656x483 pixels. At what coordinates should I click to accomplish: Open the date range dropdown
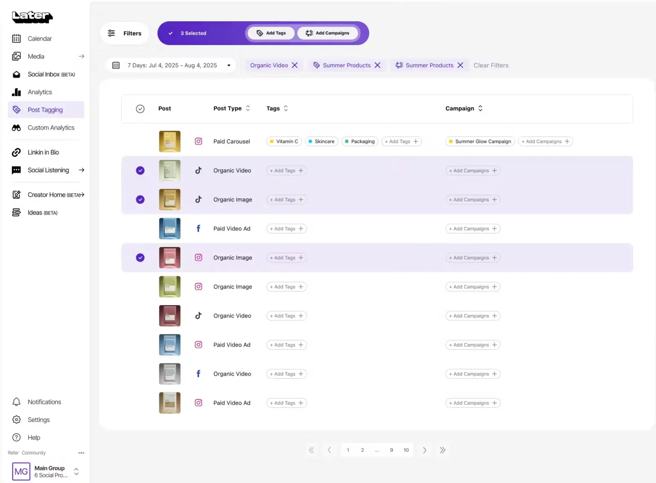tap(171, 65)
